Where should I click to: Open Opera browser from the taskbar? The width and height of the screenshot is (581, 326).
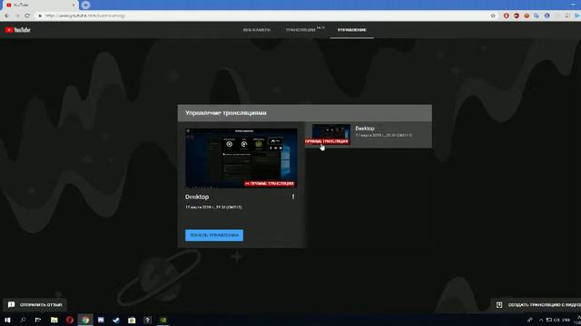coord(70,320)
